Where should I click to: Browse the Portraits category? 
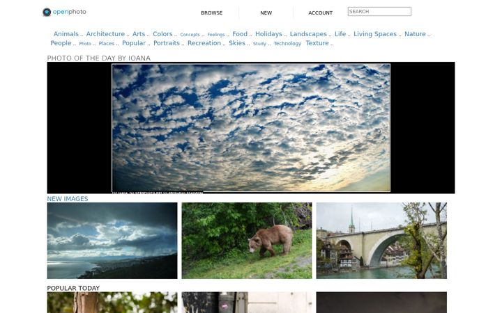click(167, 43)
